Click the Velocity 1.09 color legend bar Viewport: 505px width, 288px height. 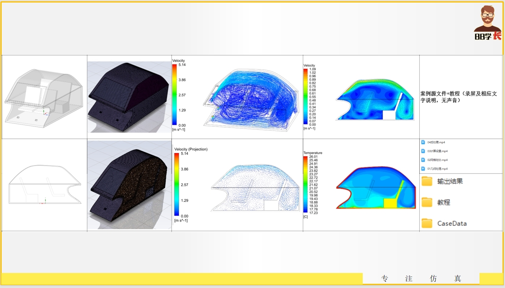[305, 96]
